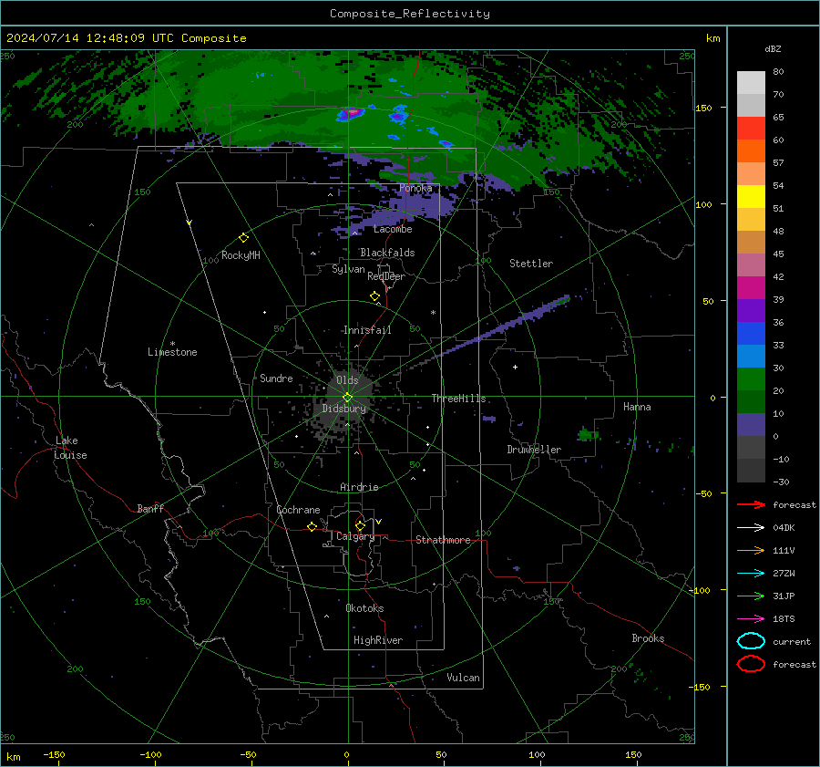This screenshot has width=820, height=767.
Task: Pick the bright green 30 dBZ swatch
Action: (751, 378)
